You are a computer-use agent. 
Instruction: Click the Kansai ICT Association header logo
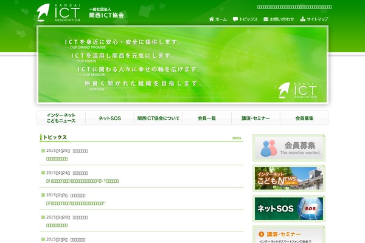point(58,13)
